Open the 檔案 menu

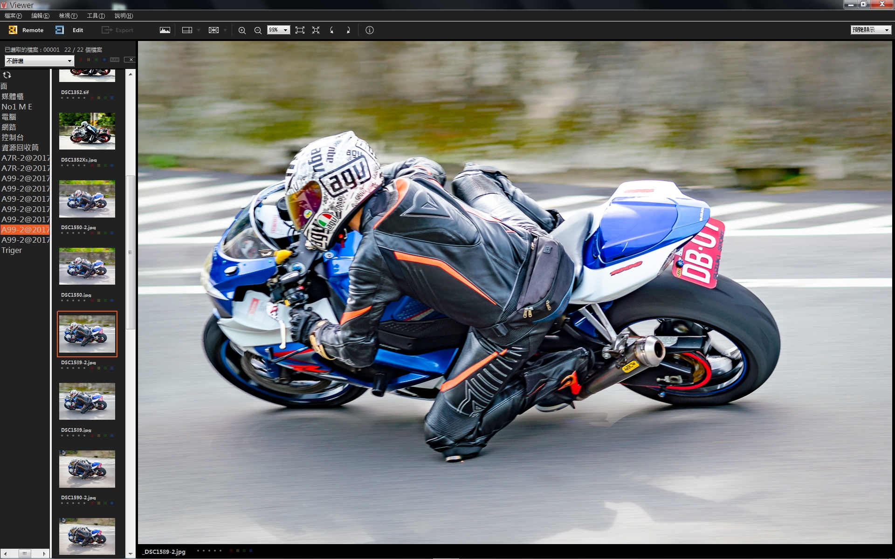[x=13, y=16]
